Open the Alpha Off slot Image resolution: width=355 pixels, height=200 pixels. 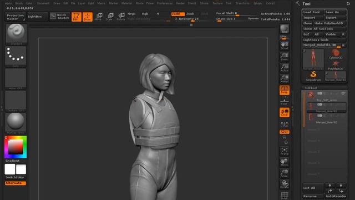click(x=16, y=79)
